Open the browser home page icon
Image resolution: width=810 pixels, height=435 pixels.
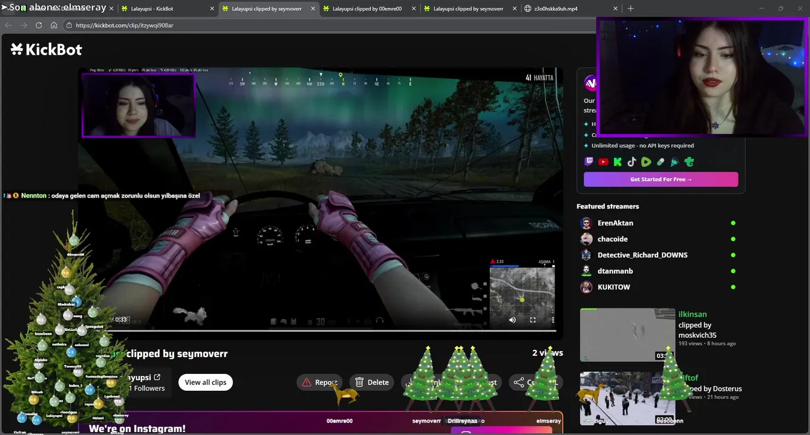click(54, 25)
